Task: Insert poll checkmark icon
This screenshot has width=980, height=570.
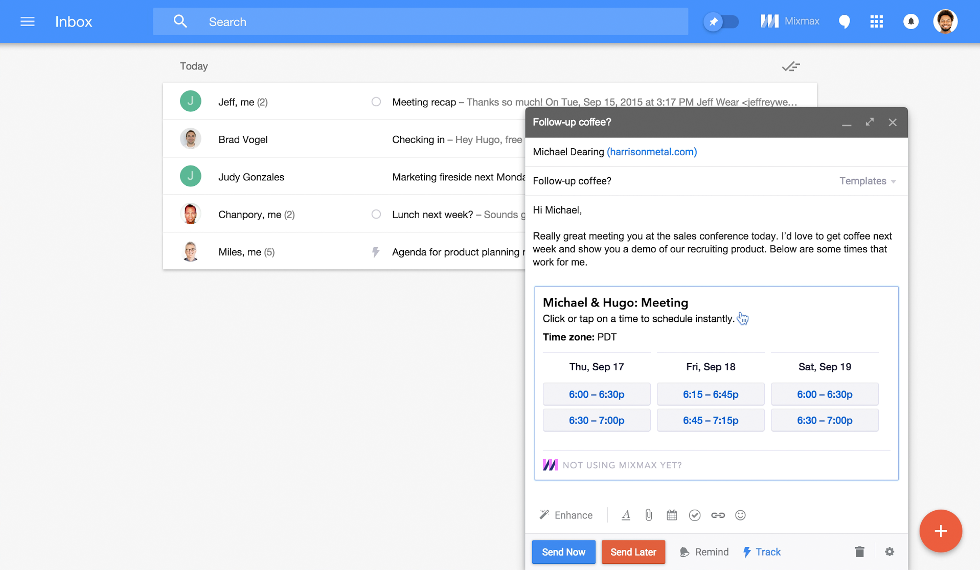Action: pos(695,515)
